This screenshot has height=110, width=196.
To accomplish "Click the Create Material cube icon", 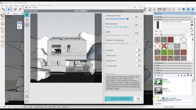I will pyautogui.click(x=192, y=25).
